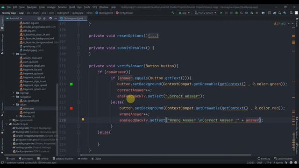Select nav_graph.xml in project tree

pos(31,101)
